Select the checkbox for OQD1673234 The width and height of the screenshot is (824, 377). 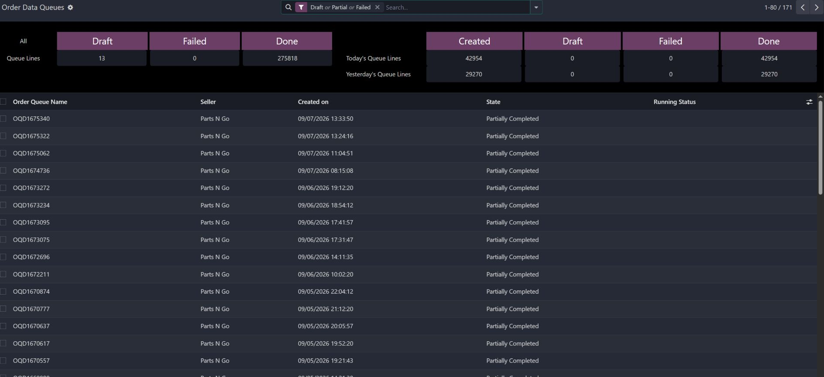click(x=3, y=205)
